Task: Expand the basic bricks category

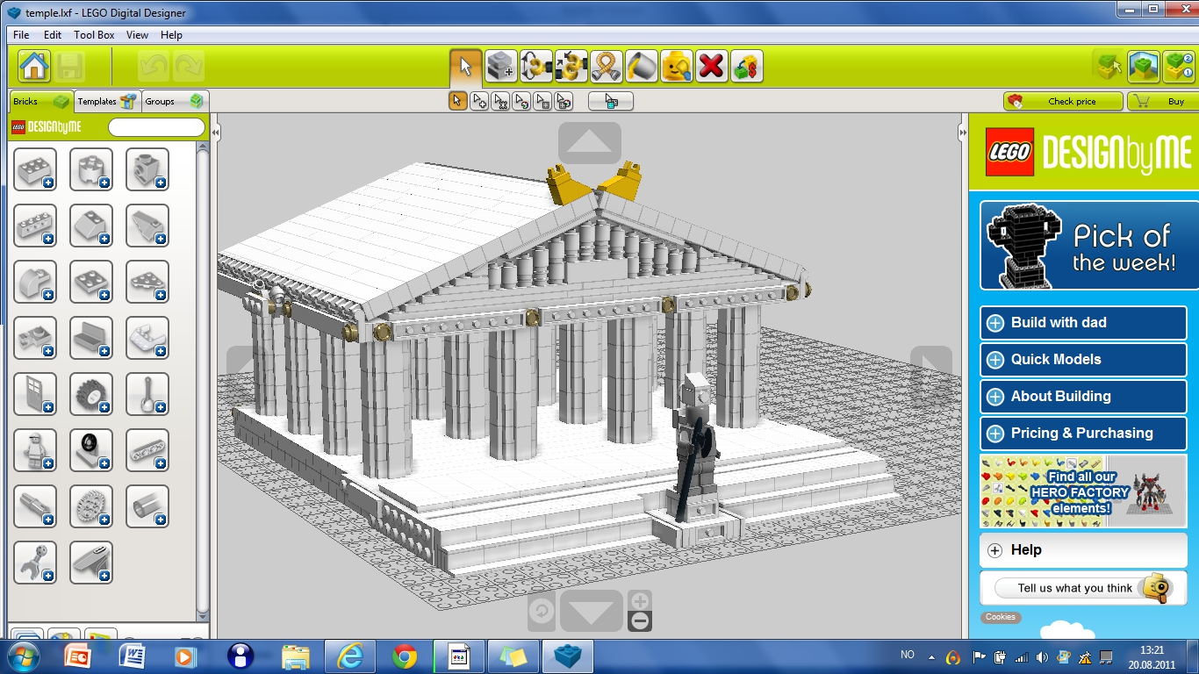Action: [x=35, y=169]
